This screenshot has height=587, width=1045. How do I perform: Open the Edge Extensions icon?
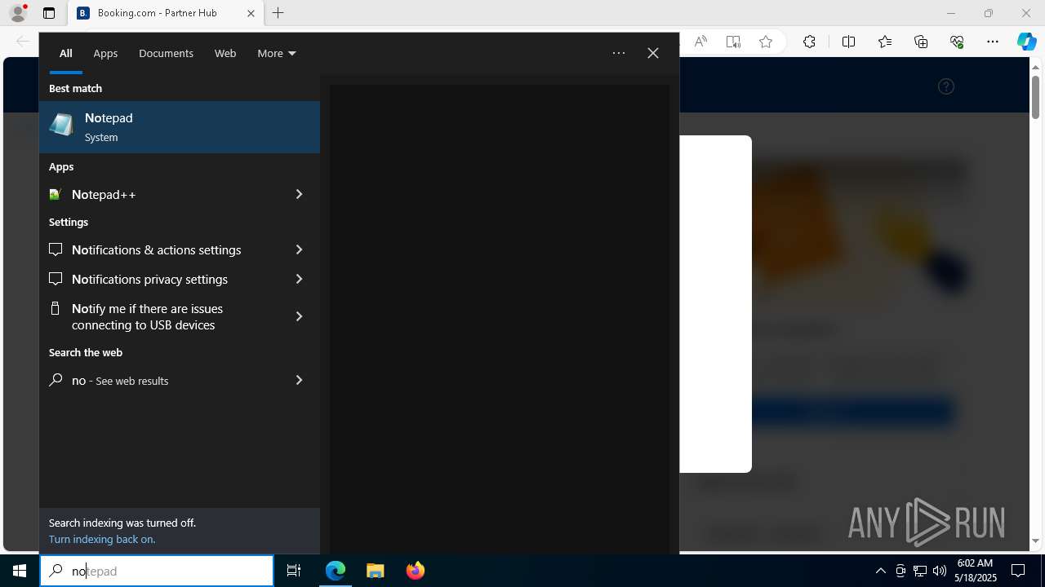809,42
